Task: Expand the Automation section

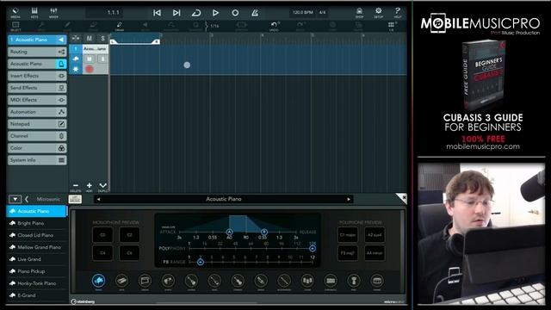Action: click(x=37, y=112)
